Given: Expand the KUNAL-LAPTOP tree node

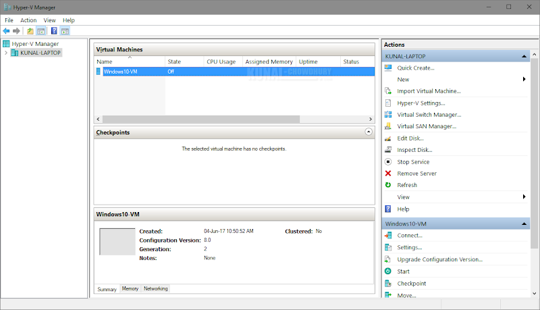Looking at the screenshot, I should coord(6,53).
